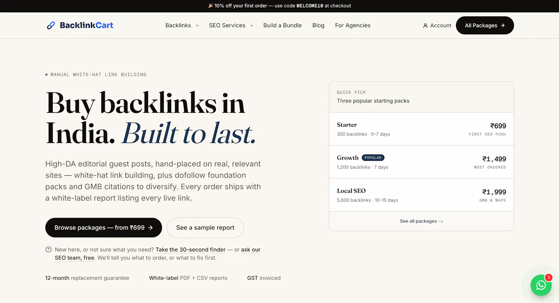This screenshot has width=559, height=303.
Task: Click 'FIRST SEO PUSH' label
Action: coord(487,134)
